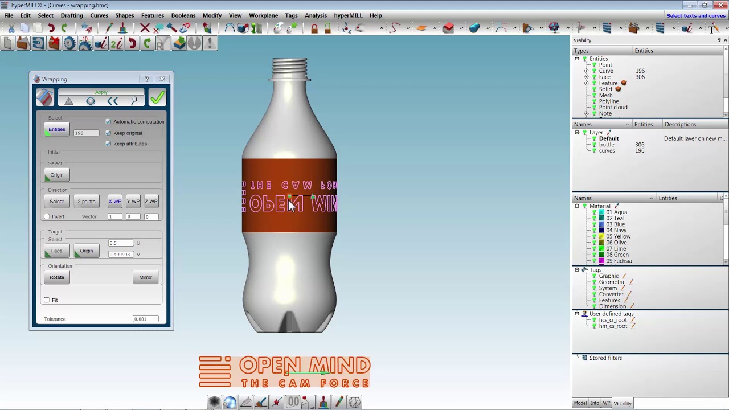
Task: Collapse the Layer tree node
Action: 577,133
